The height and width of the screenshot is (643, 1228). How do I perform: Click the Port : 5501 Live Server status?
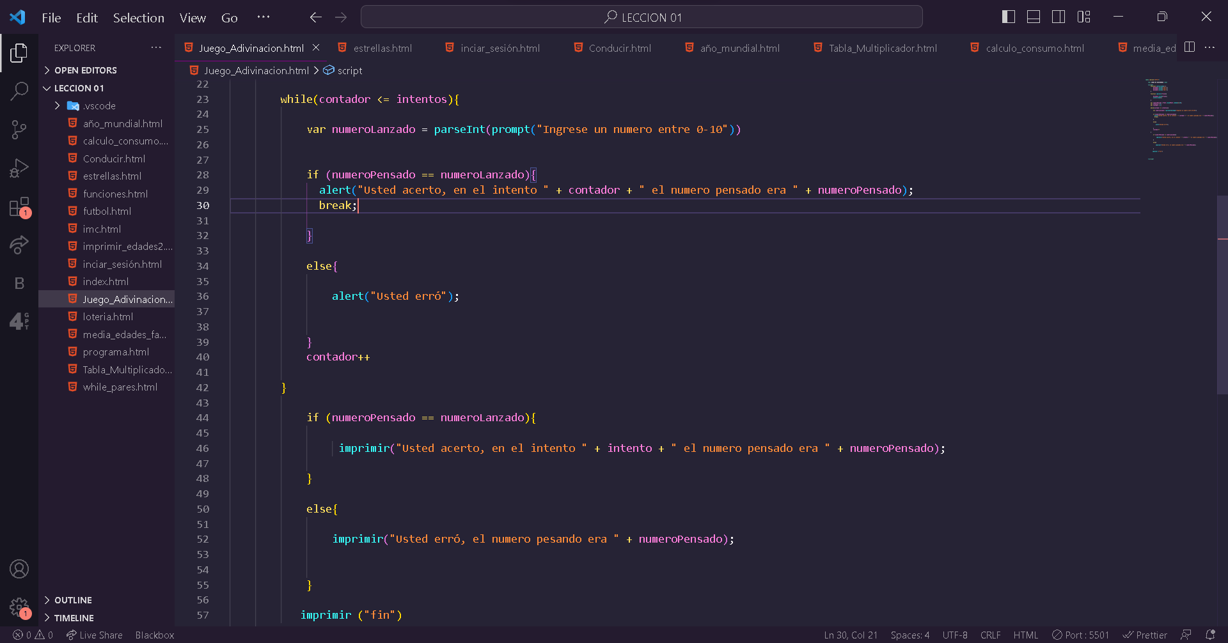(x=1081, y=635)
